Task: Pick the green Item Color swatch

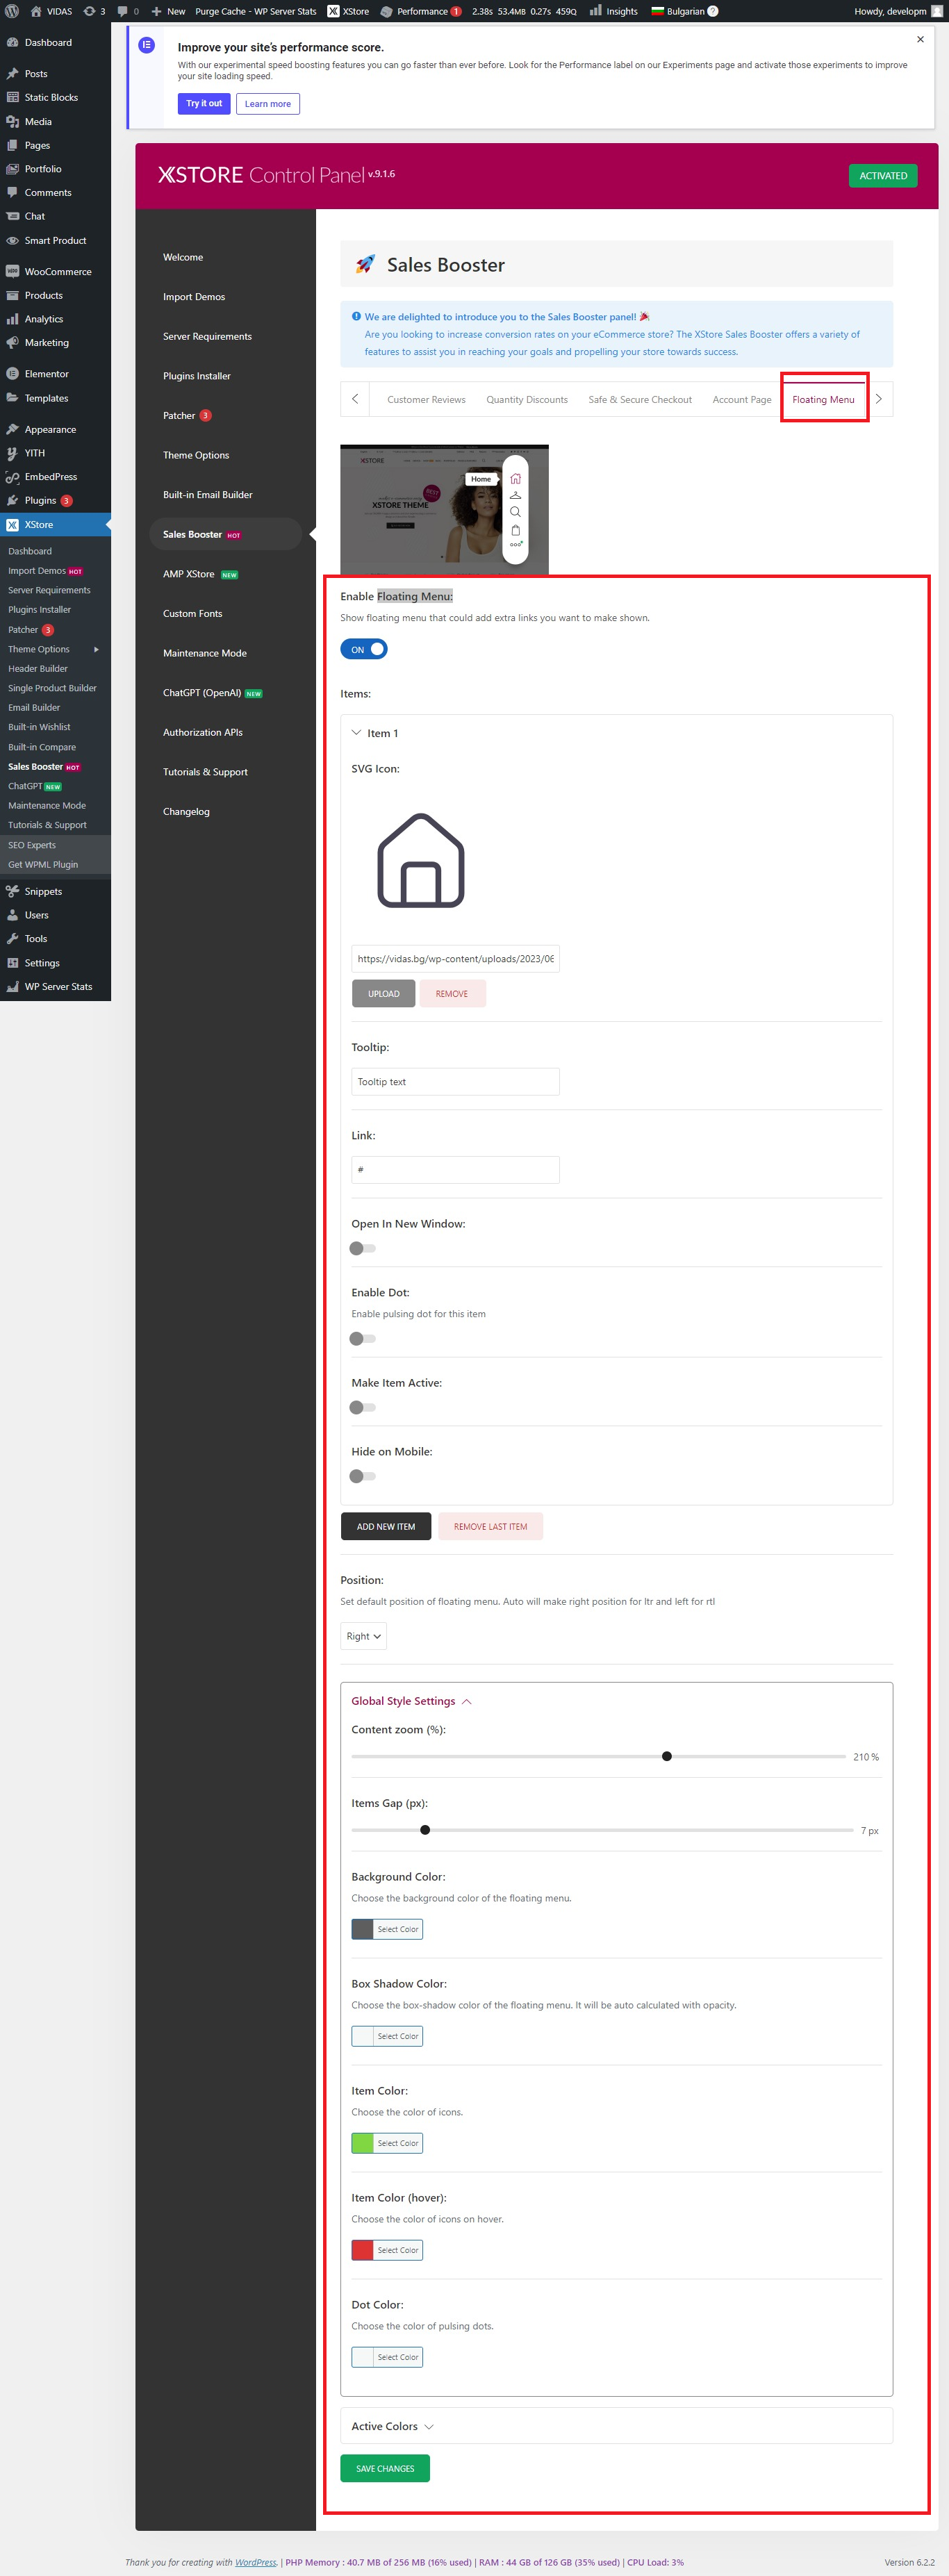Action: point(363,2142)
